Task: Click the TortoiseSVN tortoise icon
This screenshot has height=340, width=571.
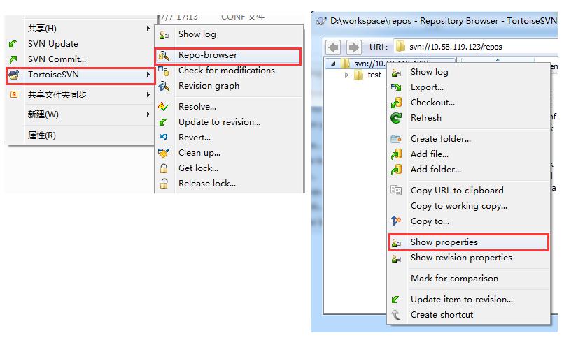Action: (x=14, y=75)
